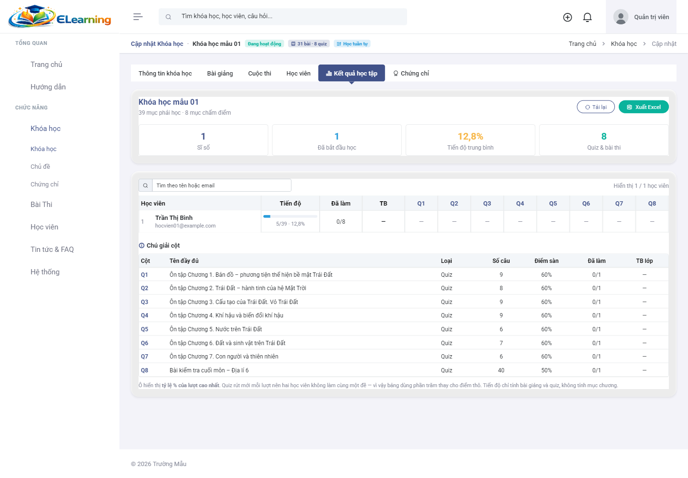Screen dimensions: 688x478
Task: Click the Xuất Excel button
Action: [644, 107]
